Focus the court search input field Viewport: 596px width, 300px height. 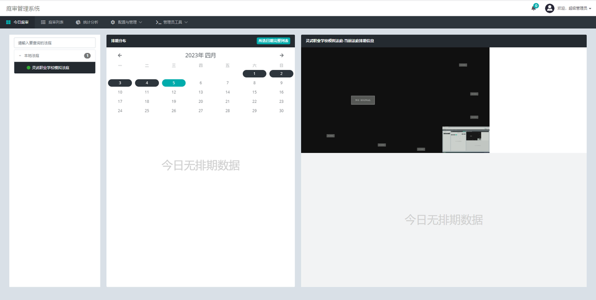tap(55, 42)
